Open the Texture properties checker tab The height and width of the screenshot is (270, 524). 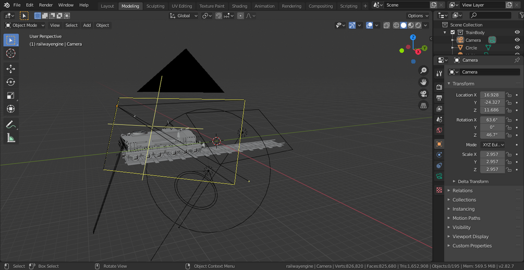point(439,190)
